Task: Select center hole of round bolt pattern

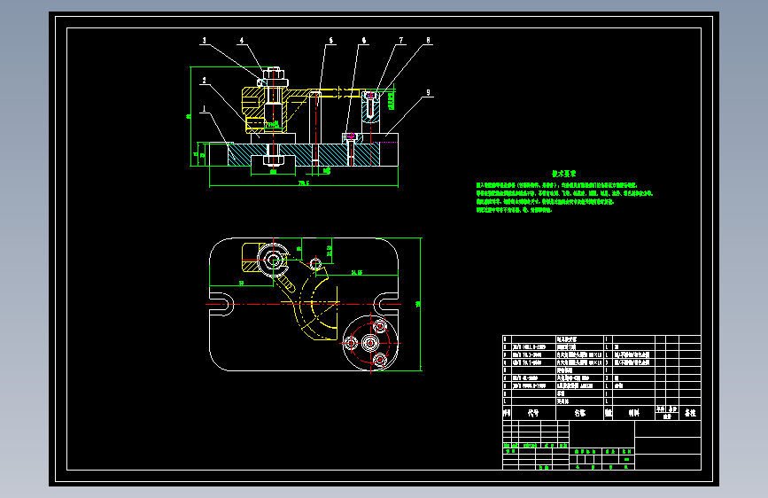Action: 369,343
